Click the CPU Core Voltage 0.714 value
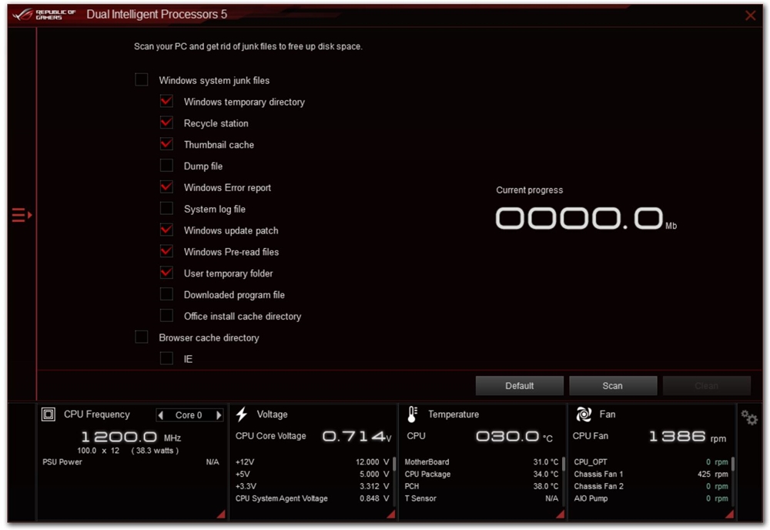Viewport: 770px width, 530px height. tap(357, 436)
